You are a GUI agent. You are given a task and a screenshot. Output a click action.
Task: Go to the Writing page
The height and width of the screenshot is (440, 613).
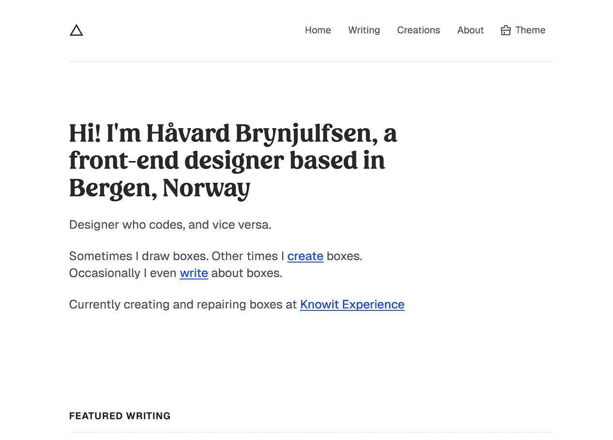coord(364,30)
